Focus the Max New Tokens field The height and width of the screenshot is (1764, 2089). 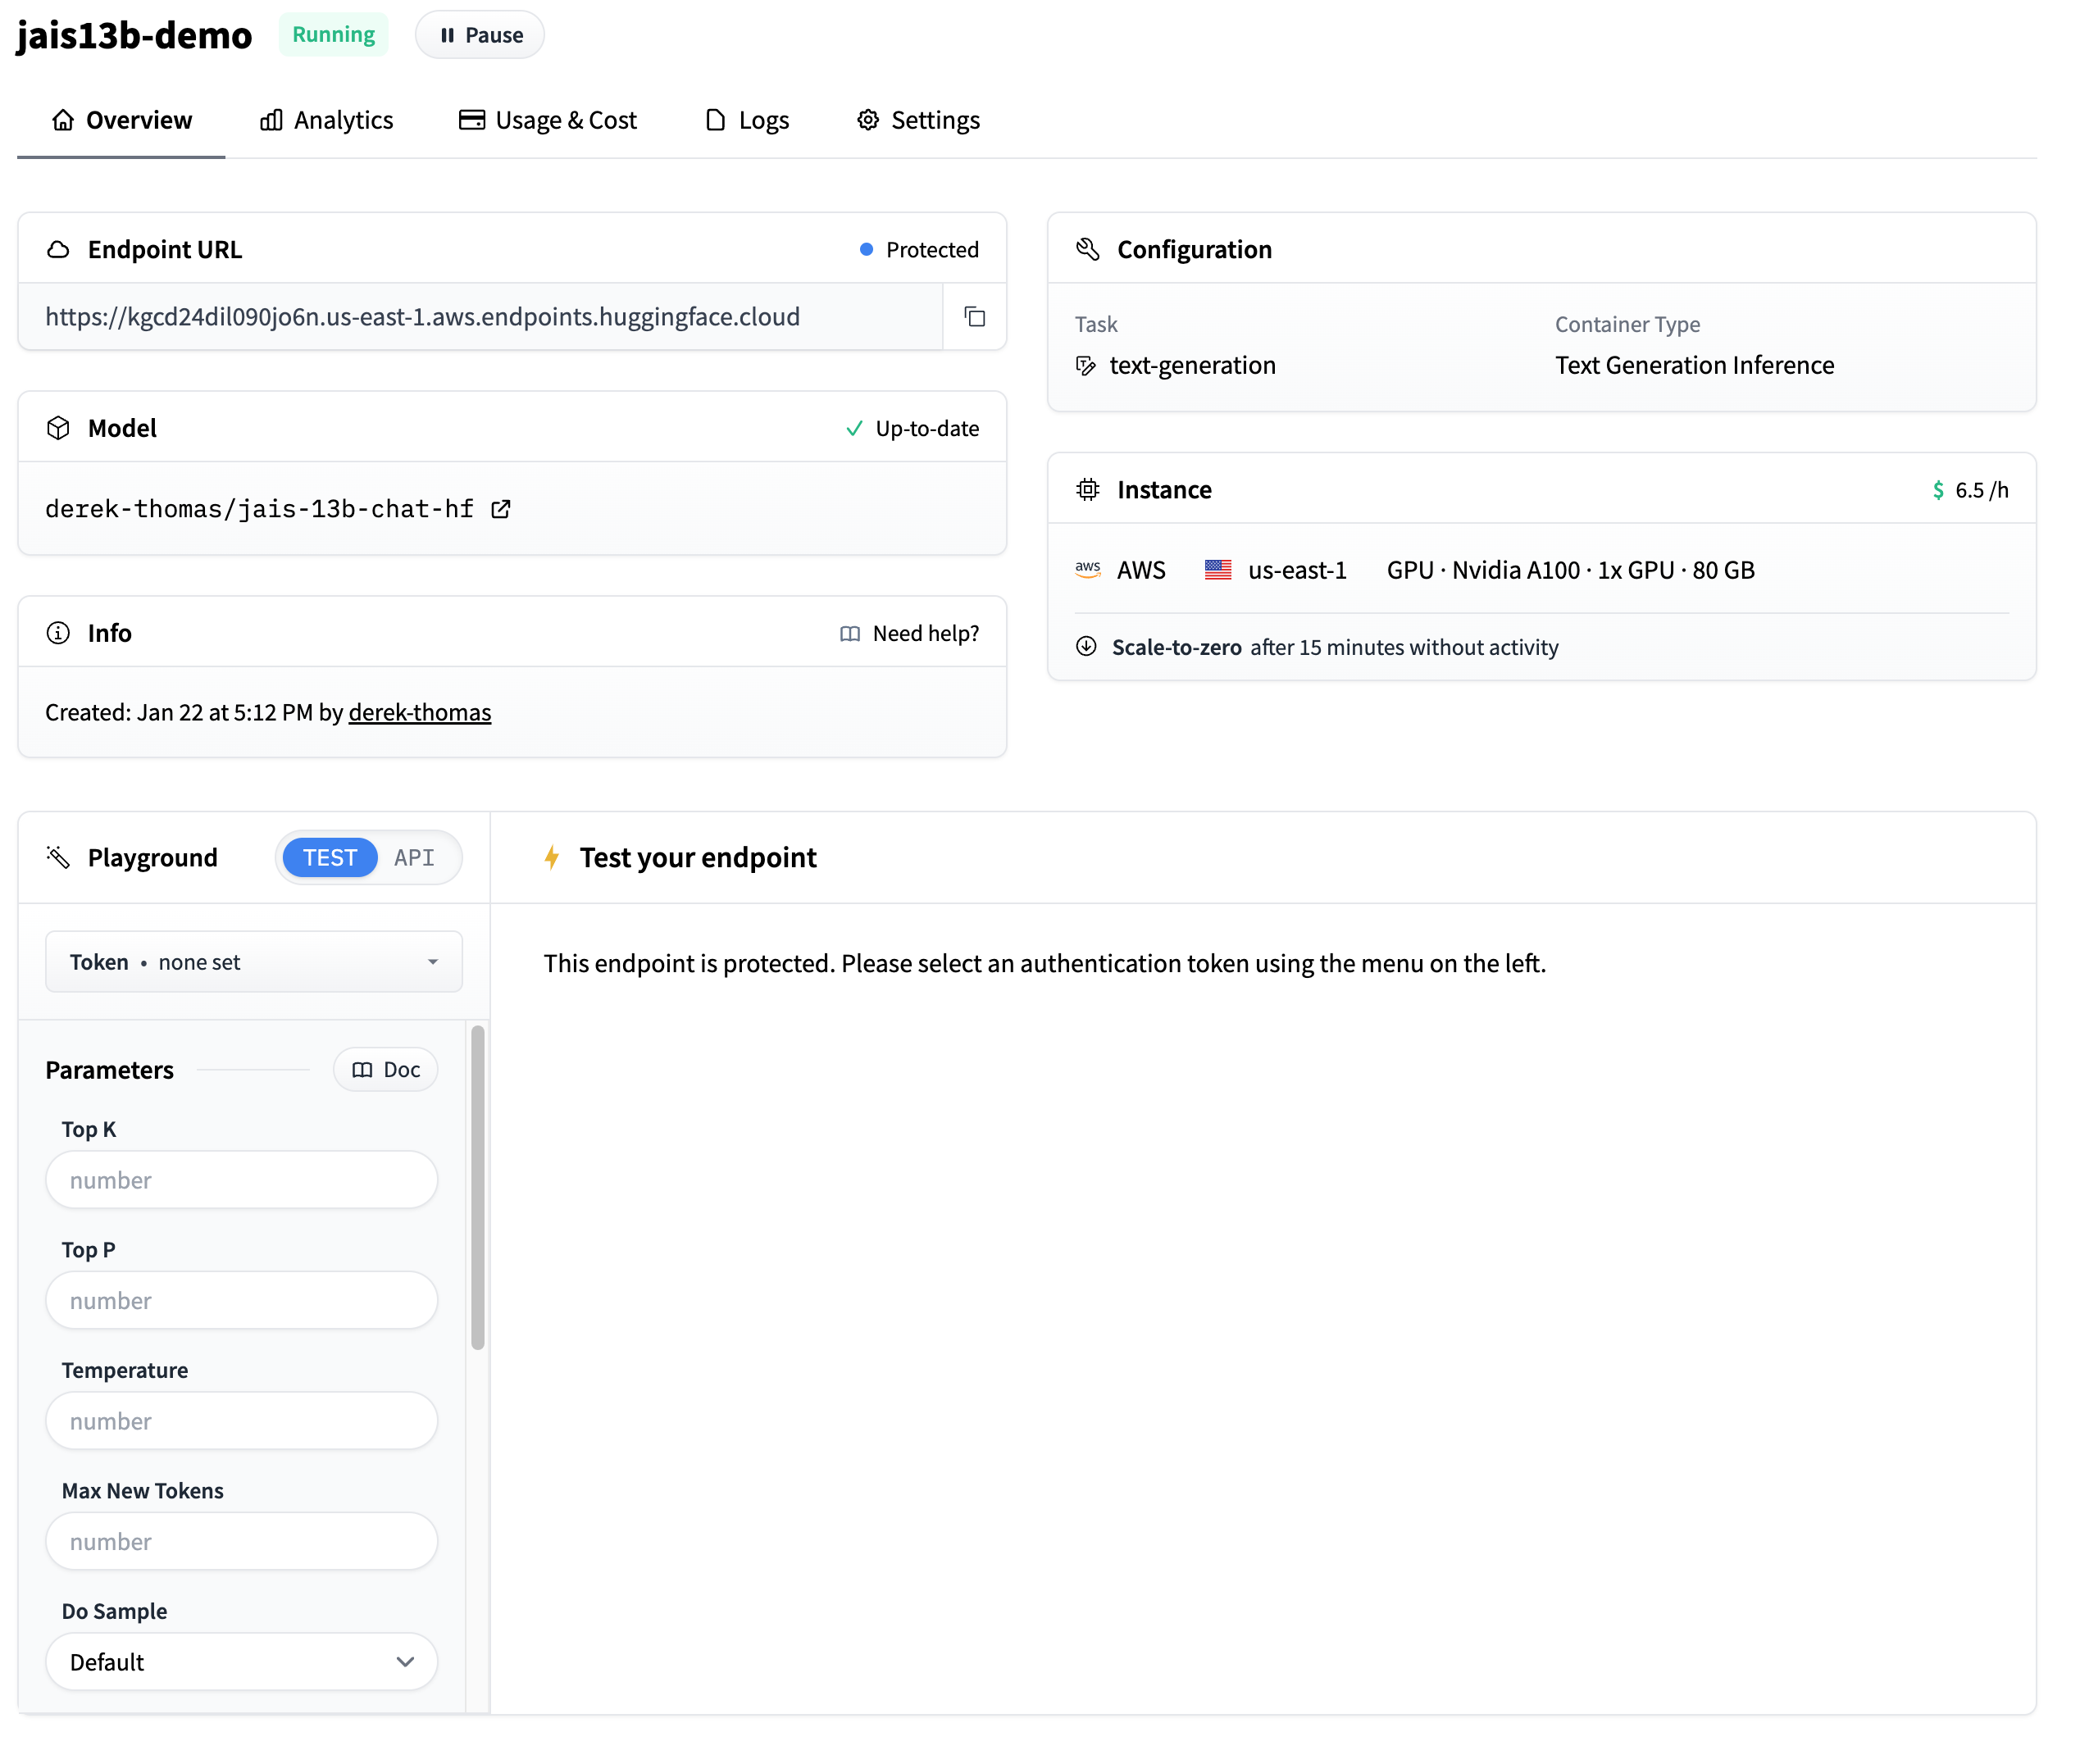point(242,1541)
